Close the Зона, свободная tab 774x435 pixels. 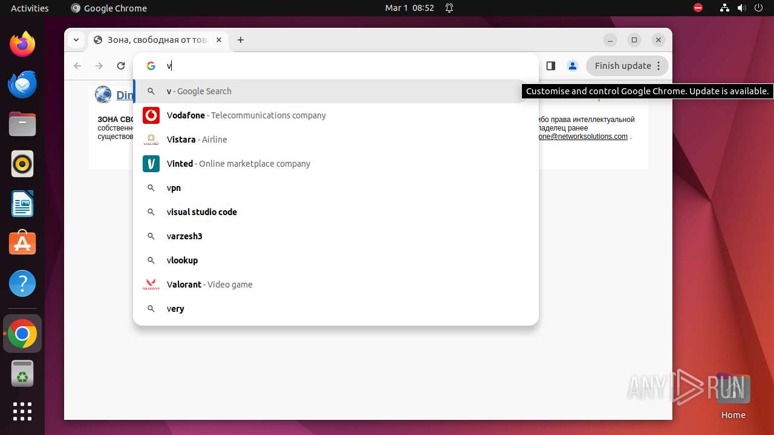point(219,40)
